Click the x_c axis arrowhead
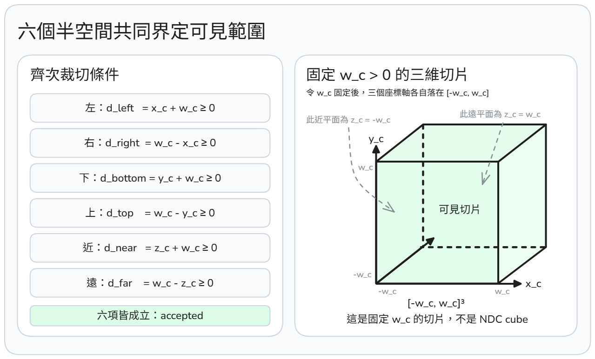595x359 pixels. [x=518, y=283]
